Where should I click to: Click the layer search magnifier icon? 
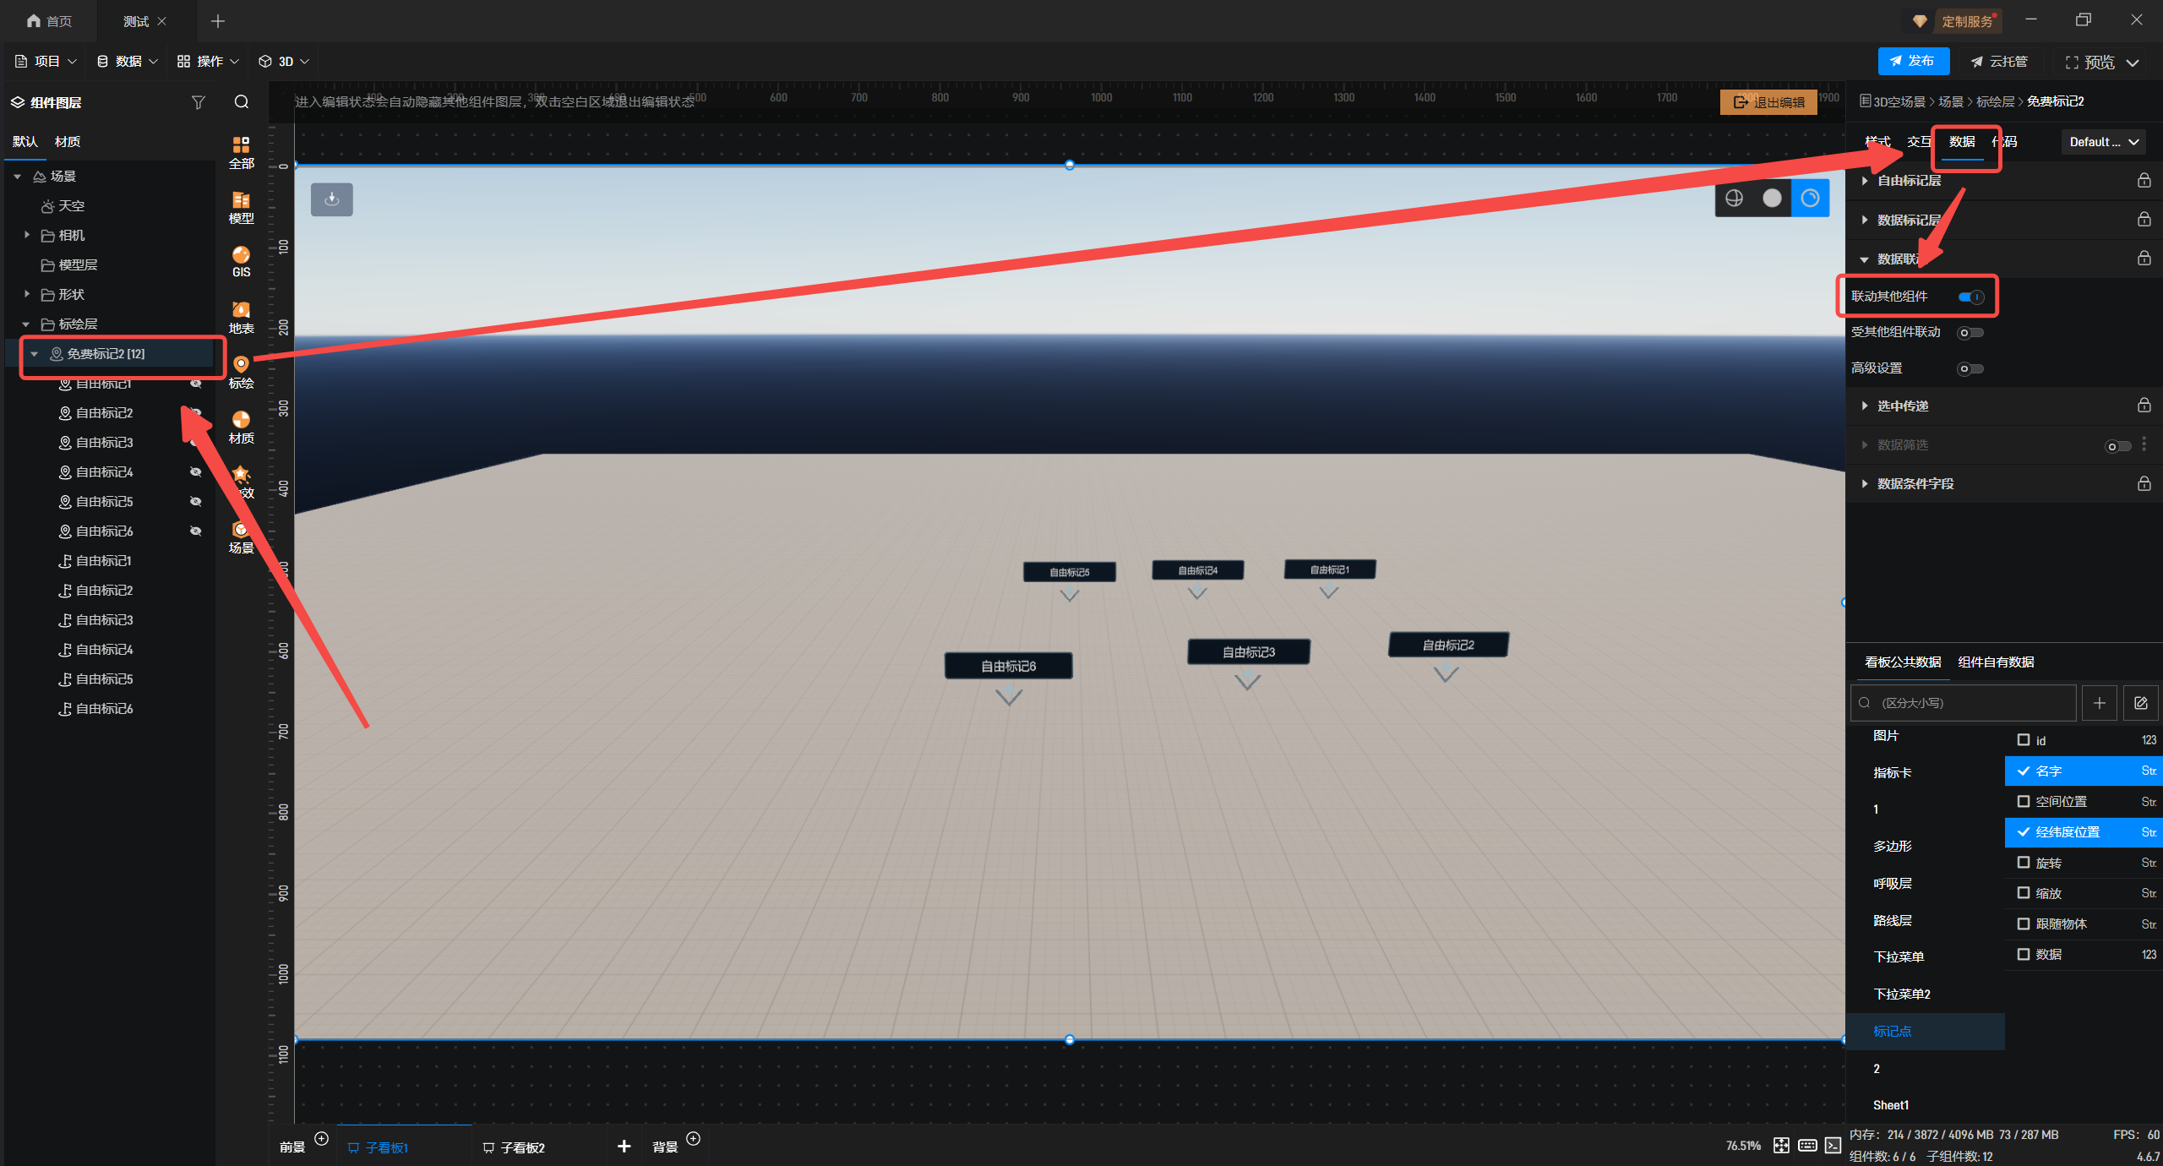pos(242,102)
